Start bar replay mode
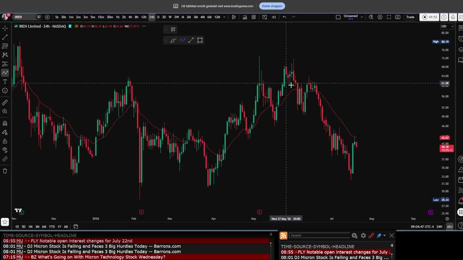 tap(274, 17)
